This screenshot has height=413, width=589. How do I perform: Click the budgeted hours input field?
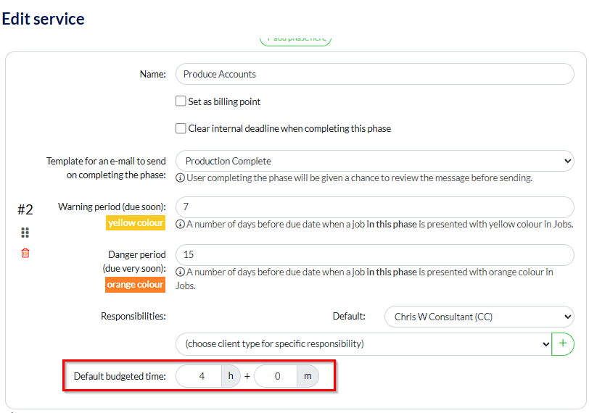[200, 376]
